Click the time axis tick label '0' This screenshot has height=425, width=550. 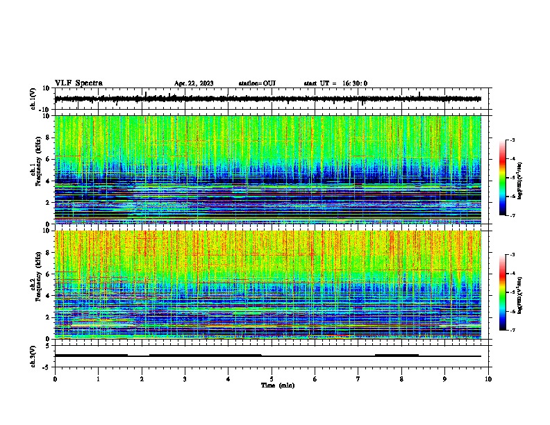point(55,379)
